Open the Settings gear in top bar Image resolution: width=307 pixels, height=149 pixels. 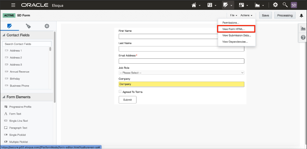(275, 5)
